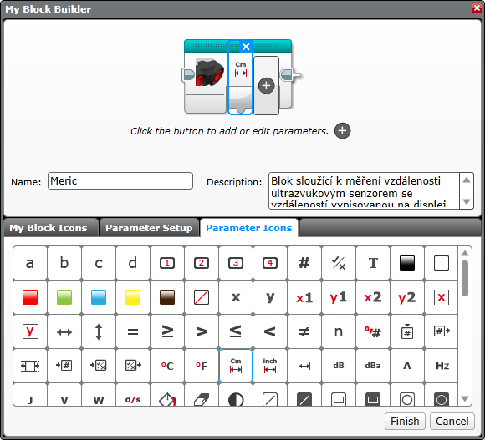The image size is (485, 440).
Task: Click icon grid scroll down arrow
Action: pos(465,398)
